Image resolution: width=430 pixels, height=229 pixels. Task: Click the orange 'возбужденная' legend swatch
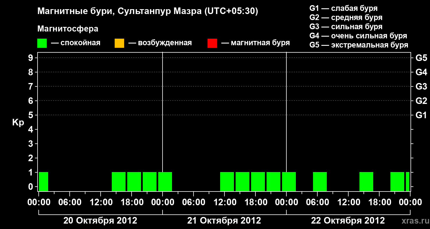(119, 43)
